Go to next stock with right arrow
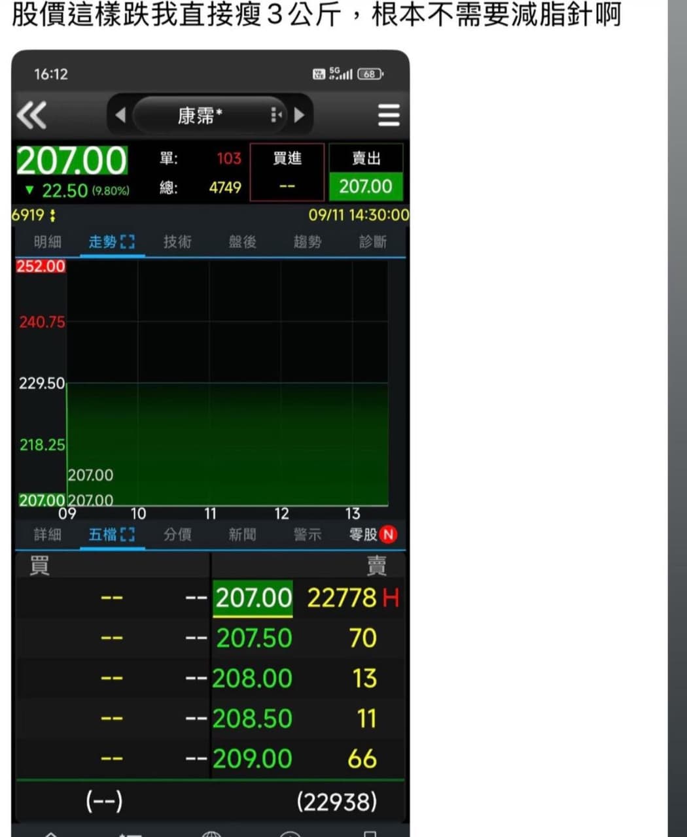 pyautogui.click(x=300, y=115)
